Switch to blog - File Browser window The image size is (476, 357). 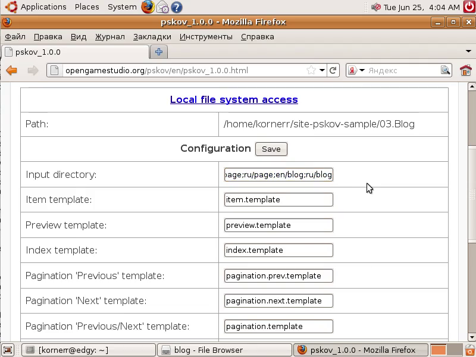click(202, 350)
